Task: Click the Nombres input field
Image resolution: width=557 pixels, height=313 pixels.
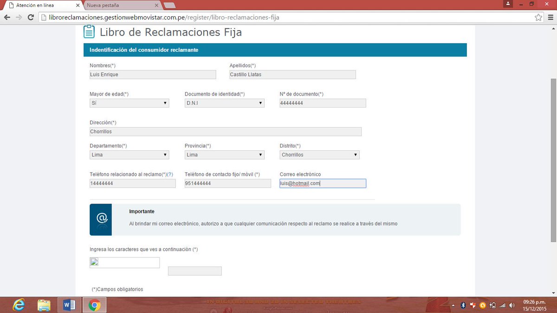Action: [x=153, y=75]
